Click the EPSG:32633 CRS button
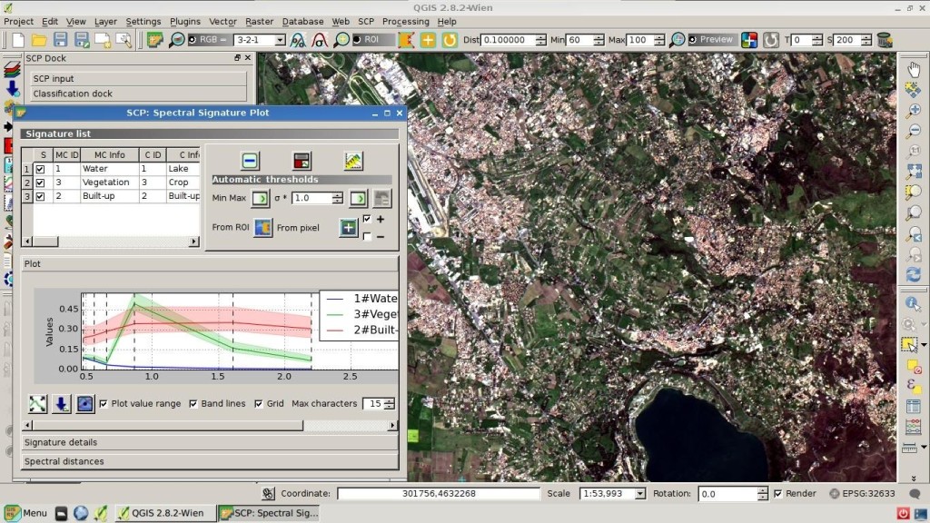The width and height of the screenshot is (930, 523). pyautogui.click(x=862, y=493)
